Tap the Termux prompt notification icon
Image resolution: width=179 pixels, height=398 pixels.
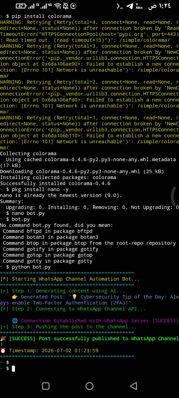coord(119,6)
